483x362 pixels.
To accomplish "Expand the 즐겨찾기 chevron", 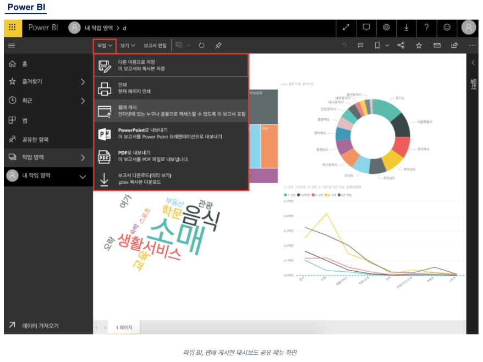I will pos(83,82).
